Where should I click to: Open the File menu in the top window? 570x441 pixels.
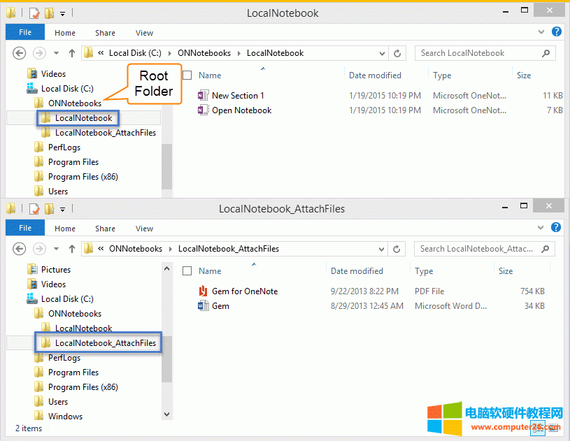25,32
